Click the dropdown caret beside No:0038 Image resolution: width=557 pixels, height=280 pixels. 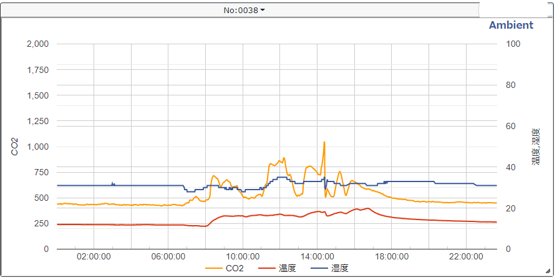click(x=263, y=11)
